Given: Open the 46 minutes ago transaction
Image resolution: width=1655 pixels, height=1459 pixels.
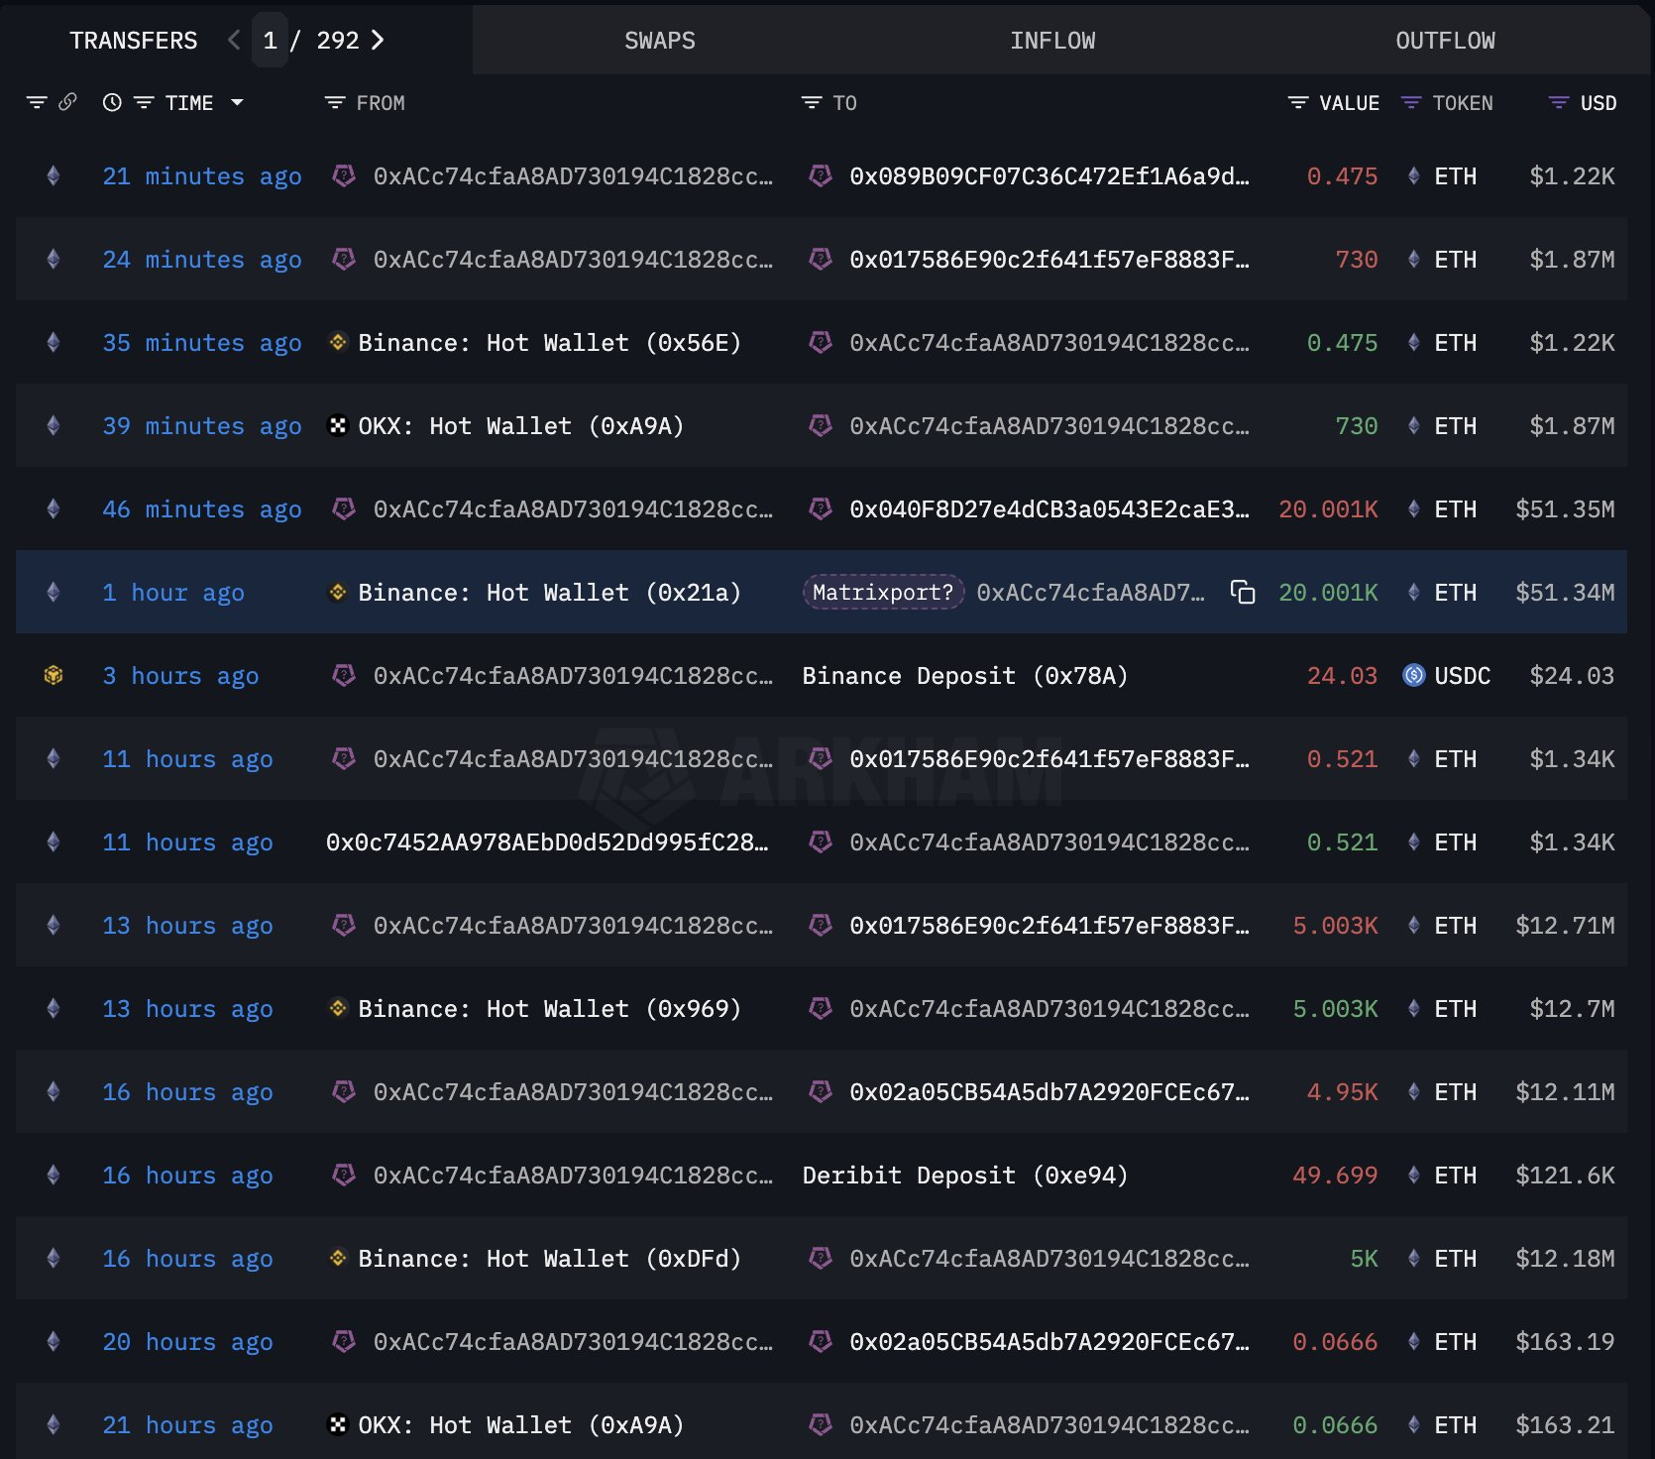Looking at the screenshot, I should tap(202, 509).
